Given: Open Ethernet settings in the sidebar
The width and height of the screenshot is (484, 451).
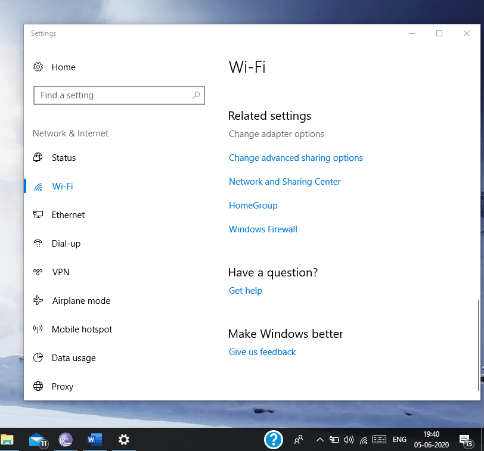Looking at the screenshot, I should (x=68, y=214).
